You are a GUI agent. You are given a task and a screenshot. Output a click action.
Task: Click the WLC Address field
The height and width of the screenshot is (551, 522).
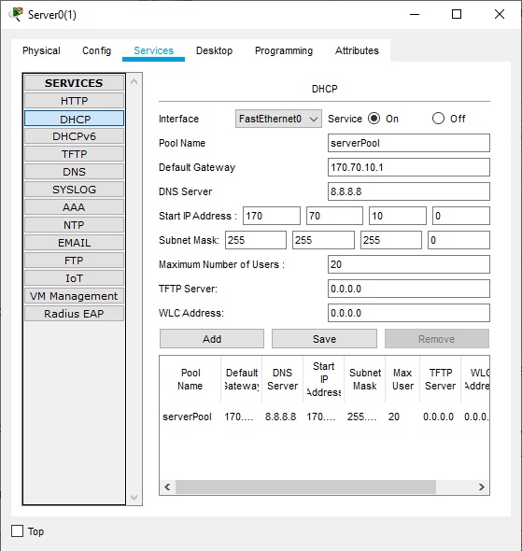tap(408, 313)
